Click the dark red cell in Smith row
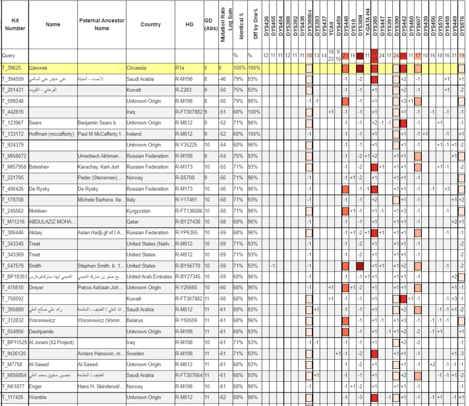The width and height of the screenshot is (469, 406). [360, 266]
